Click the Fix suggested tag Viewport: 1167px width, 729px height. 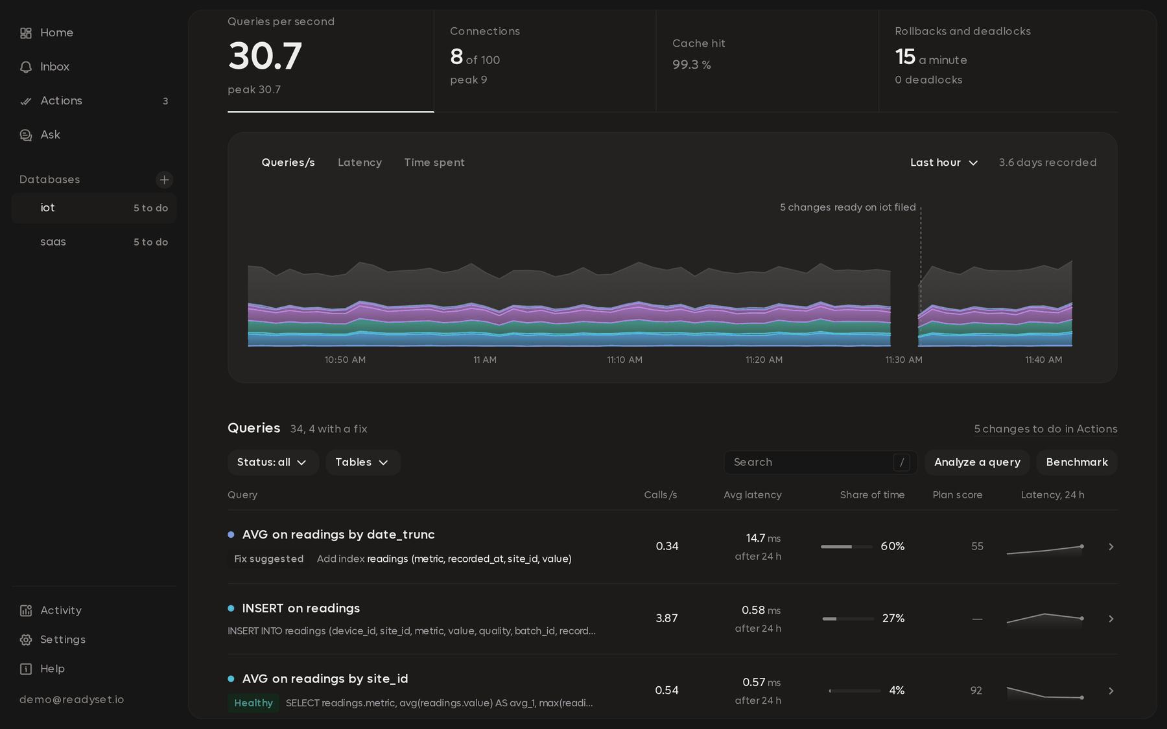(x=268, y=559)
